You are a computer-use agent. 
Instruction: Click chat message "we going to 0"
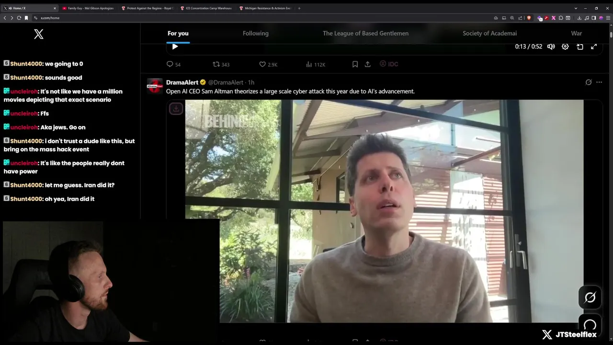point(64,64)
